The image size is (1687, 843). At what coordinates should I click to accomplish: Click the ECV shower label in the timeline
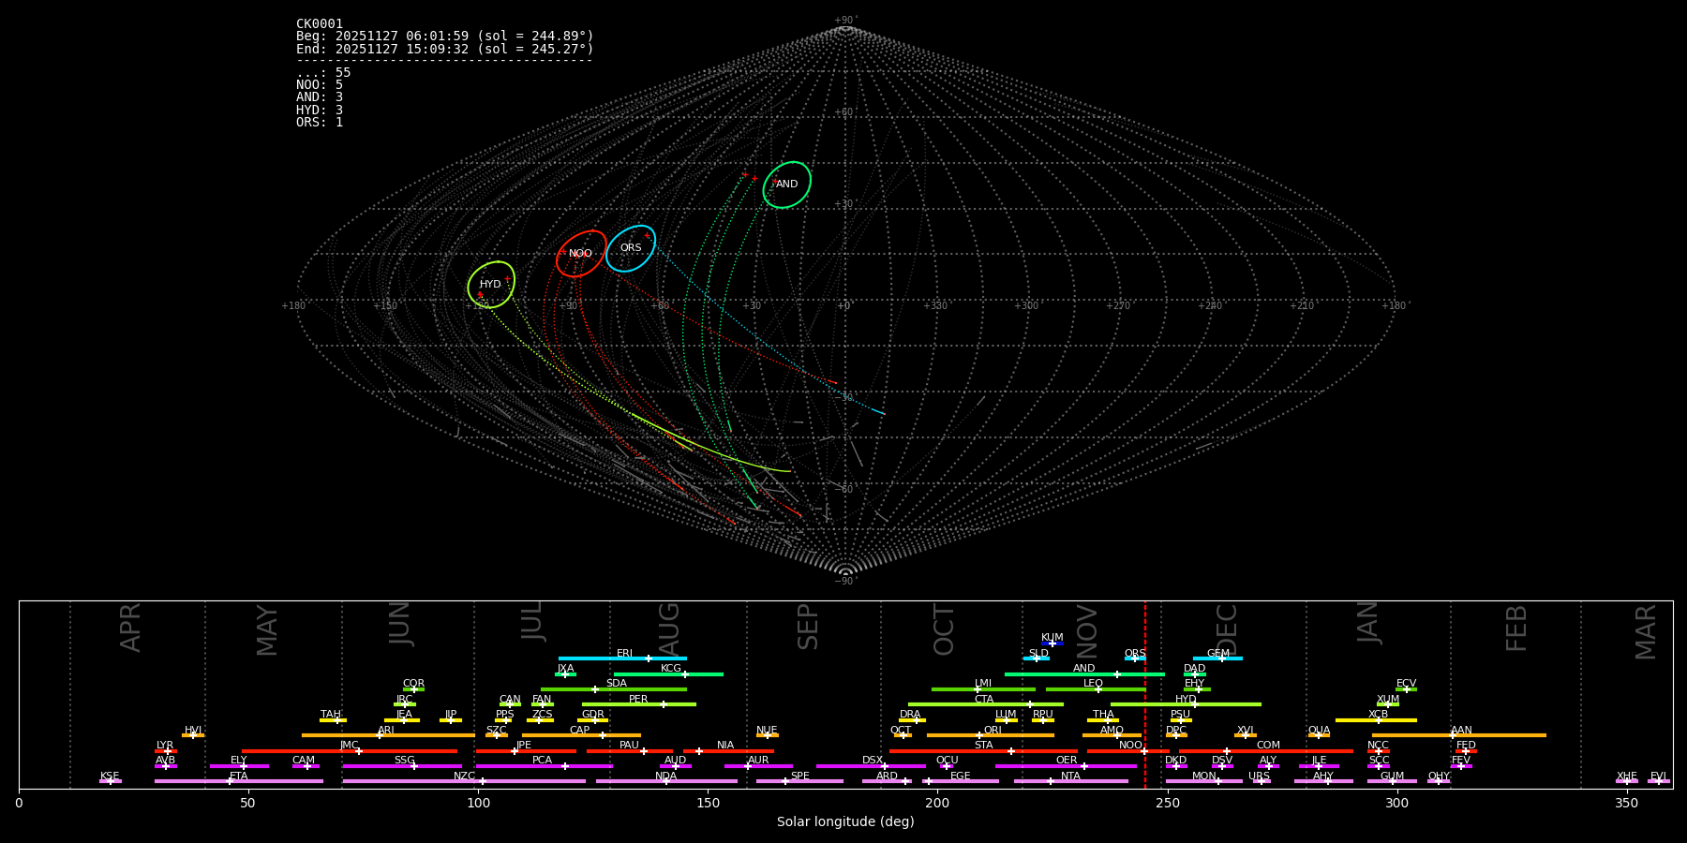tap(1406, 684)
